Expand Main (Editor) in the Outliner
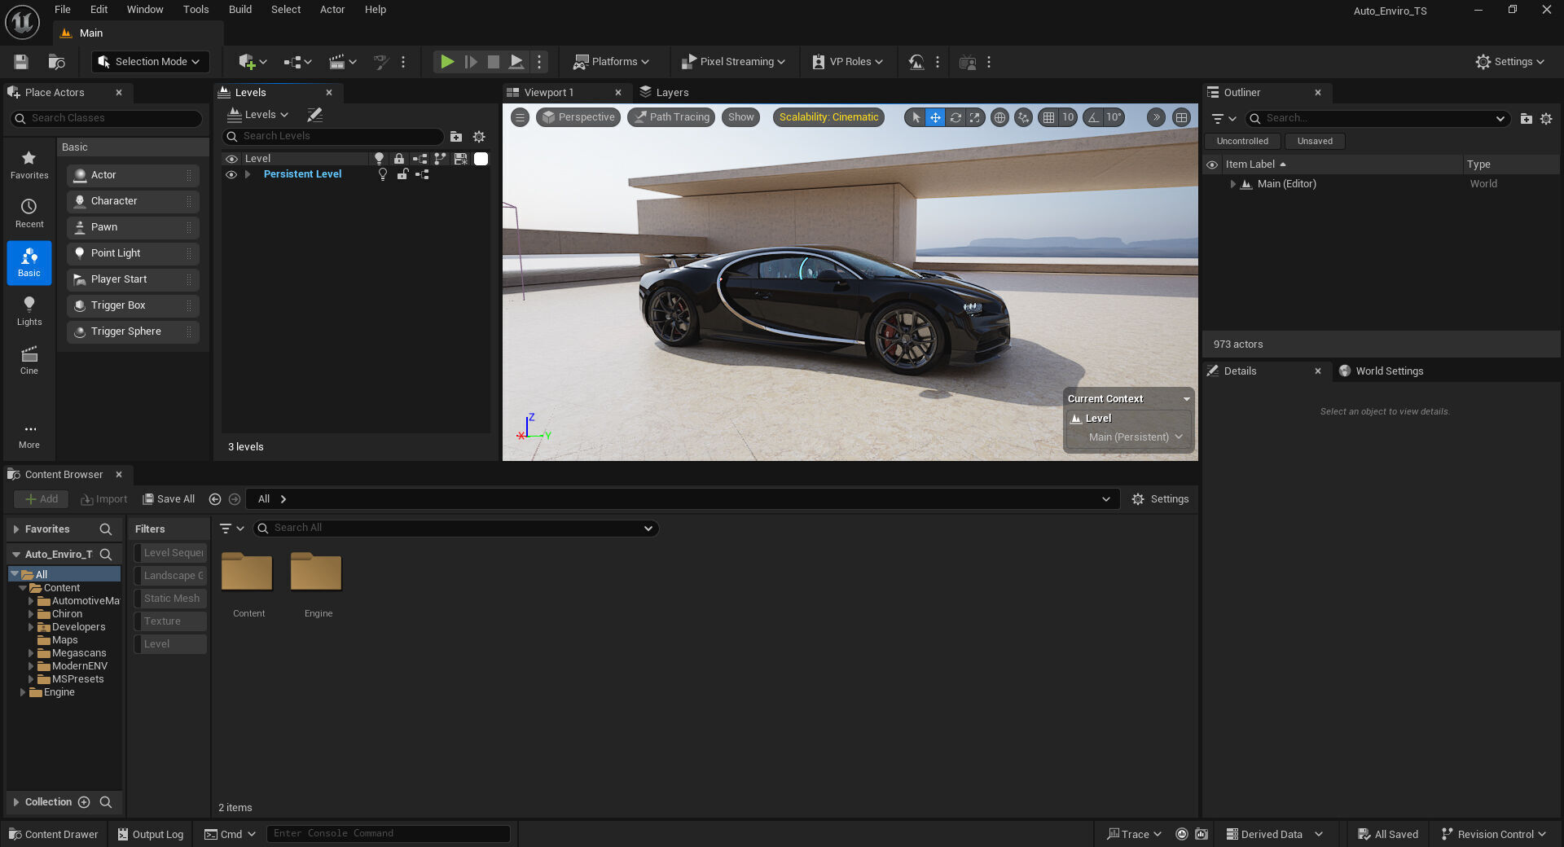Screen dimensions: 1564x847 1233,184
